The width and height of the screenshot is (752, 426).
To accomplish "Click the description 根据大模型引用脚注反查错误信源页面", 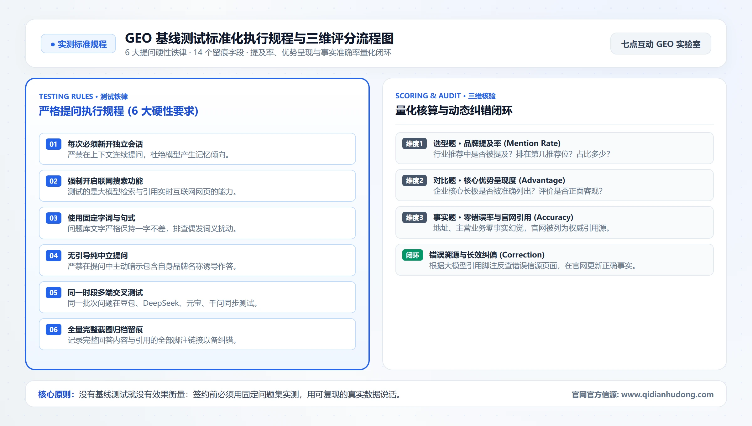I will pos(533,266).
